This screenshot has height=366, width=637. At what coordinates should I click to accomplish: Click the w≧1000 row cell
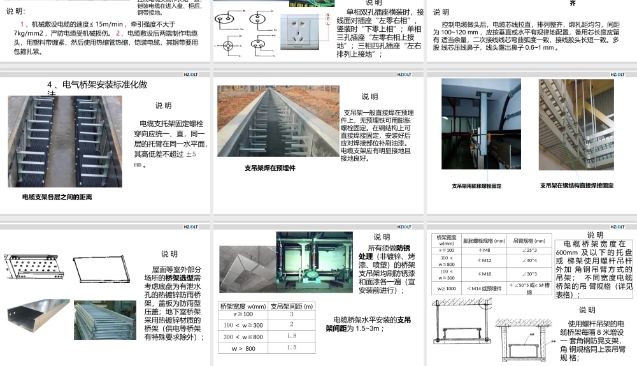pyautogui.click(x=447, y=288)
